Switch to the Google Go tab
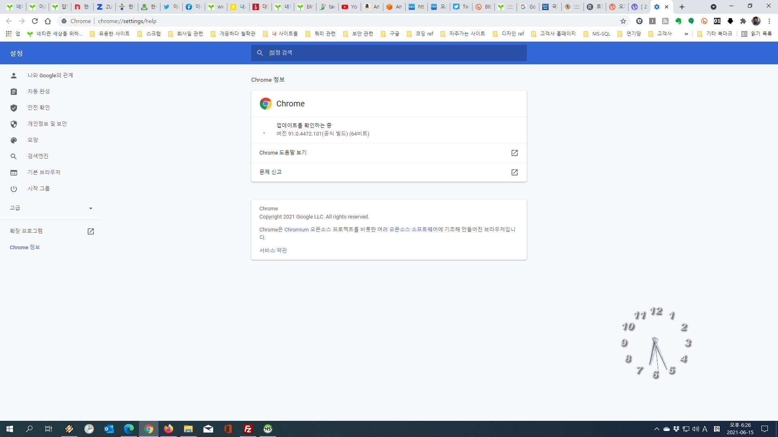The height and width of the screenshot is (437, 778). [528, 7]
